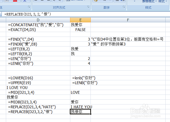Select the result cell LOVE
The height and width of the screenshot is (122, 170).
point(80,93)
